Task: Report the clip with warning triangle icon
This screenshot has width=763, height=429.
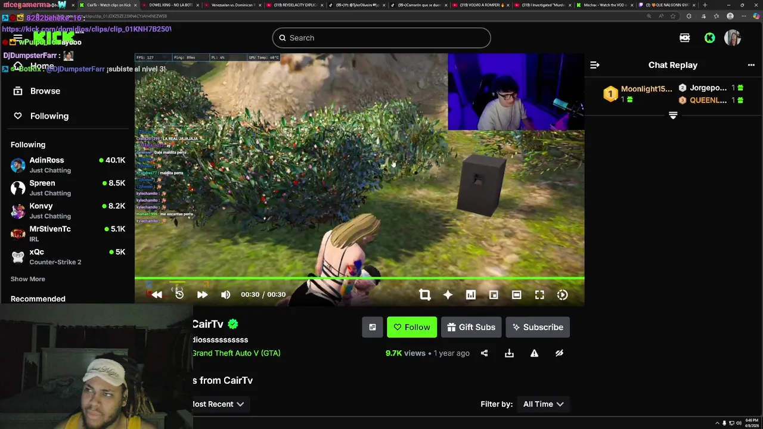Action: (534, 353)
